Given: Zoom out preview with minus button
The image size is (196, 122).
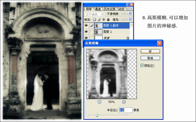Looking at the screenshot, I should click(99, 102).
